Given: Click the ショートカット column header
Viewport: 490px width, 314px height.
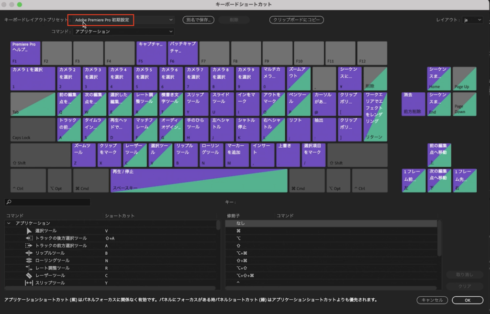Looking at the screenshot, I should (119, 216).
